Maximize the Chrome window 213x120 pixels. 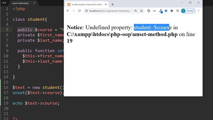(190, 3)
